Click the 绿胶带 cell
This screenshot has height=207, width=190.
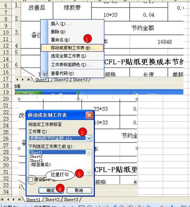72,8
